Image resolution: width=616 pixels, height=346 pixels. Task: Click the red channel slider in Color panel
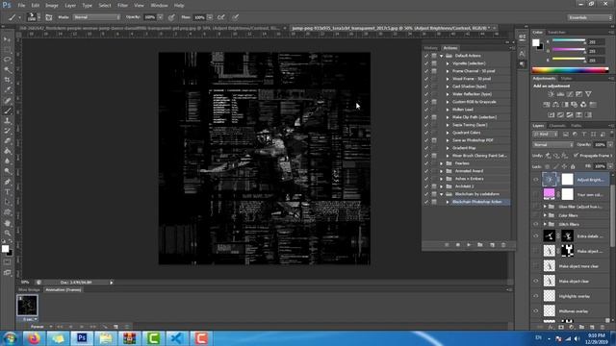[x=569, y=40]
